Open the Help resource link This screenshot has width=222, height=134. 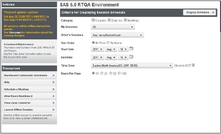point(29,82)
